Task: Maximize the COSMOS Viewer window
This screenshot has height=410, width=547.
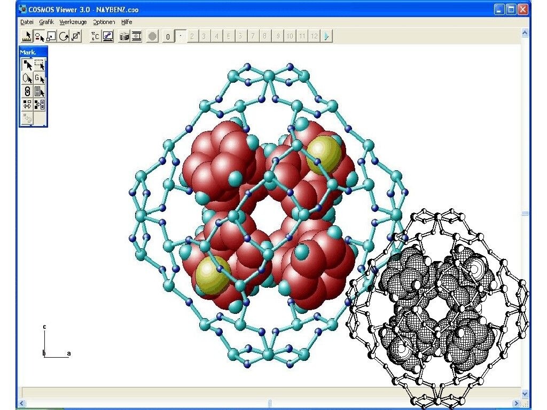Action: tap(511, 10)
